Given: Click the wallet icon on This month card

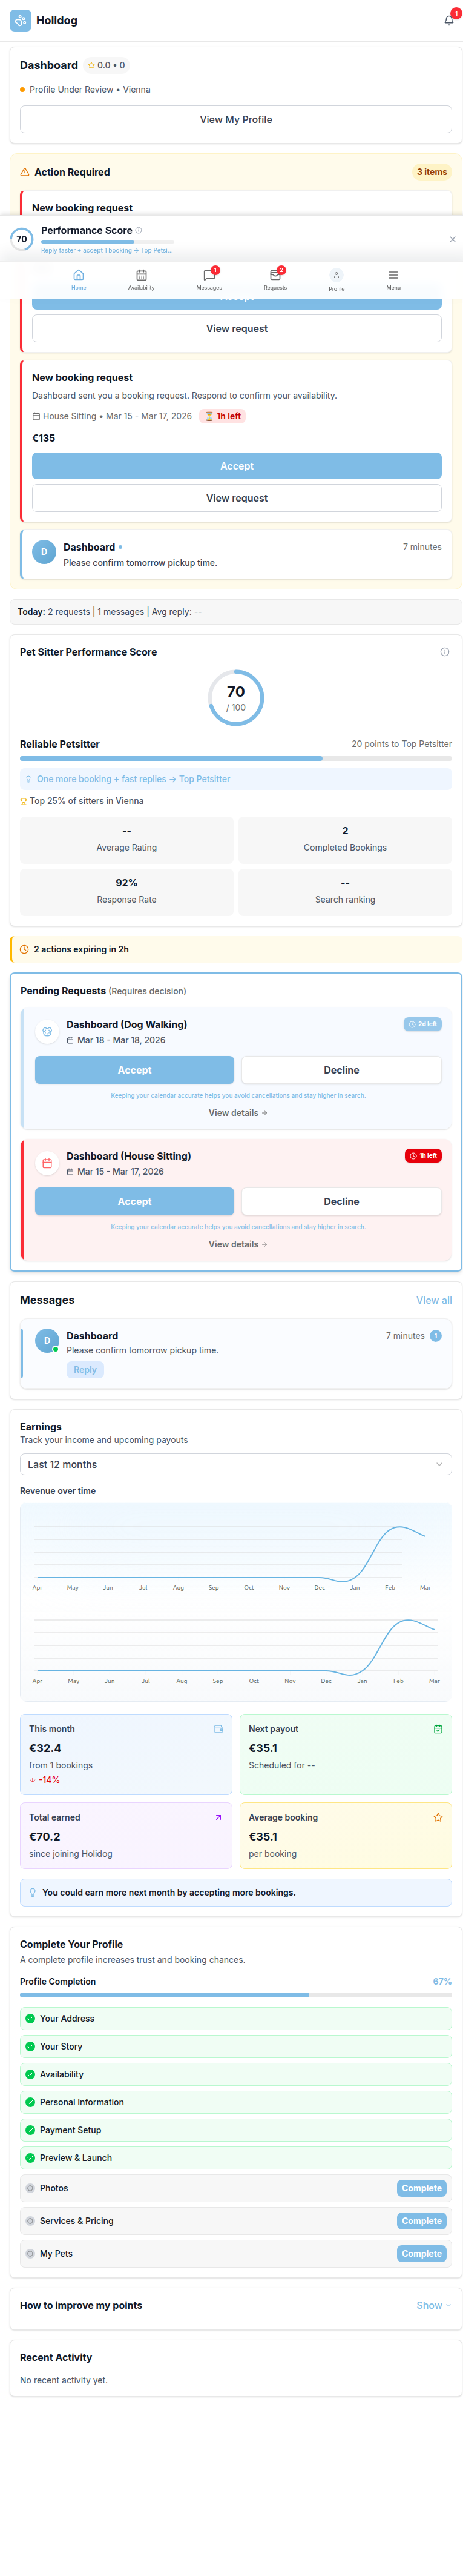Looking at the screenshot, I should coord(218,1729).
